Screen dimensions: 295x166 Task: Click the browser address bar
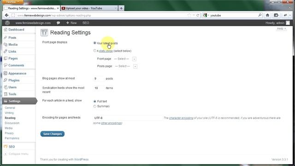pyautogui.click(x=101, y=15)
